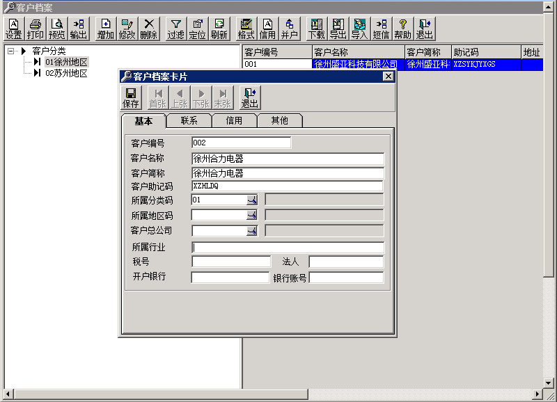
Task: Click the vertical scrollbar down arrow
Action: tap(549, 383)
